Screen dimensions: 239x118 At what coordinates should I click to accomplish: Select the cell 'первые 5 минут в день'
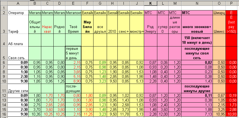click(73, 54)
